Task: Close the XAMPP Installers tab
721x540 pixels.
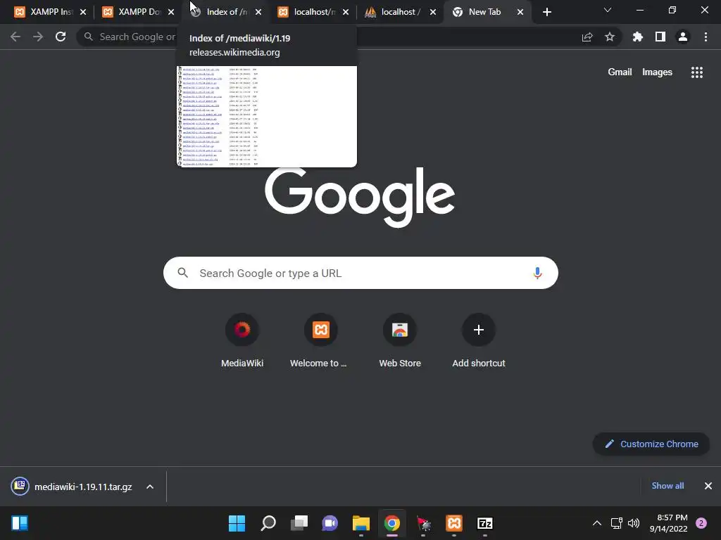Action: [83, 12]
